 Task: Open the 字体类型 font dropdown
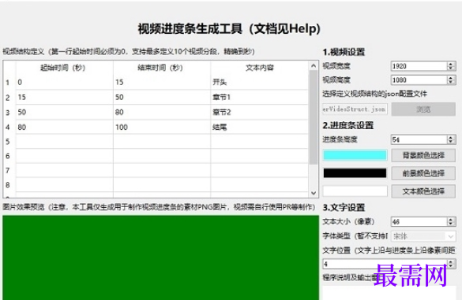click(423, 236)
